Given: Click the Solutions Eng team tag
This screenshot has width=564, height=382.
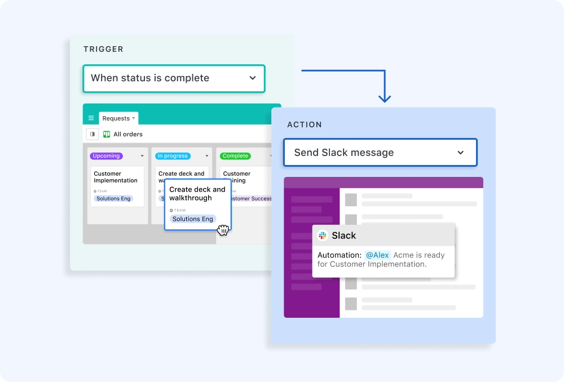Looking at the screenshot, I should [x=193, y=219].
